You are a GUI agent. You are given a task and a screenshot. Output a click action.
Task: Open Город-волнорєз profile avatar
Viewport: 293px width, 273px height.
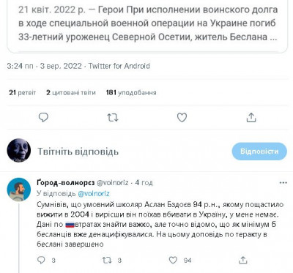(x=19, y=190)
